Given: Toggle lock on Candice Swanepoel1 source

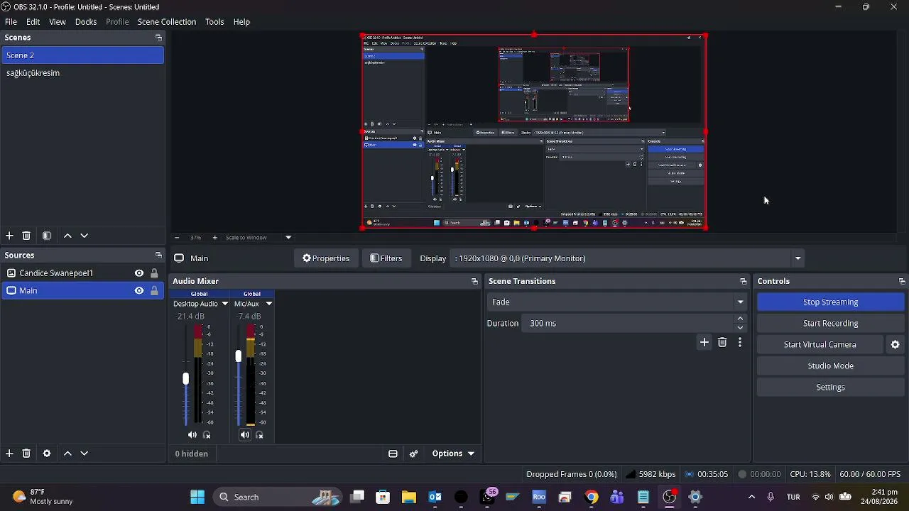Looking at the screenshot, I should click(x=154, y=273).
